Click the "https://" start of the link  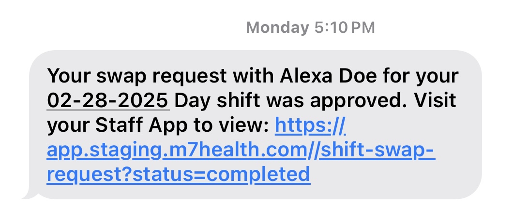tap(311, 125)
